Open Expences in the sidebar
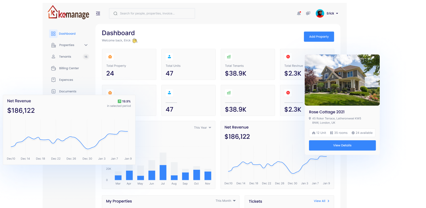This screenshot has height=208, width=426. tap(66, 80)
